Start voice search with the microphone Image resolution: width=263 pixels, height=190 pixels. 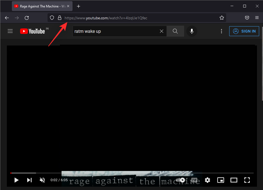(x=192, y=31)
